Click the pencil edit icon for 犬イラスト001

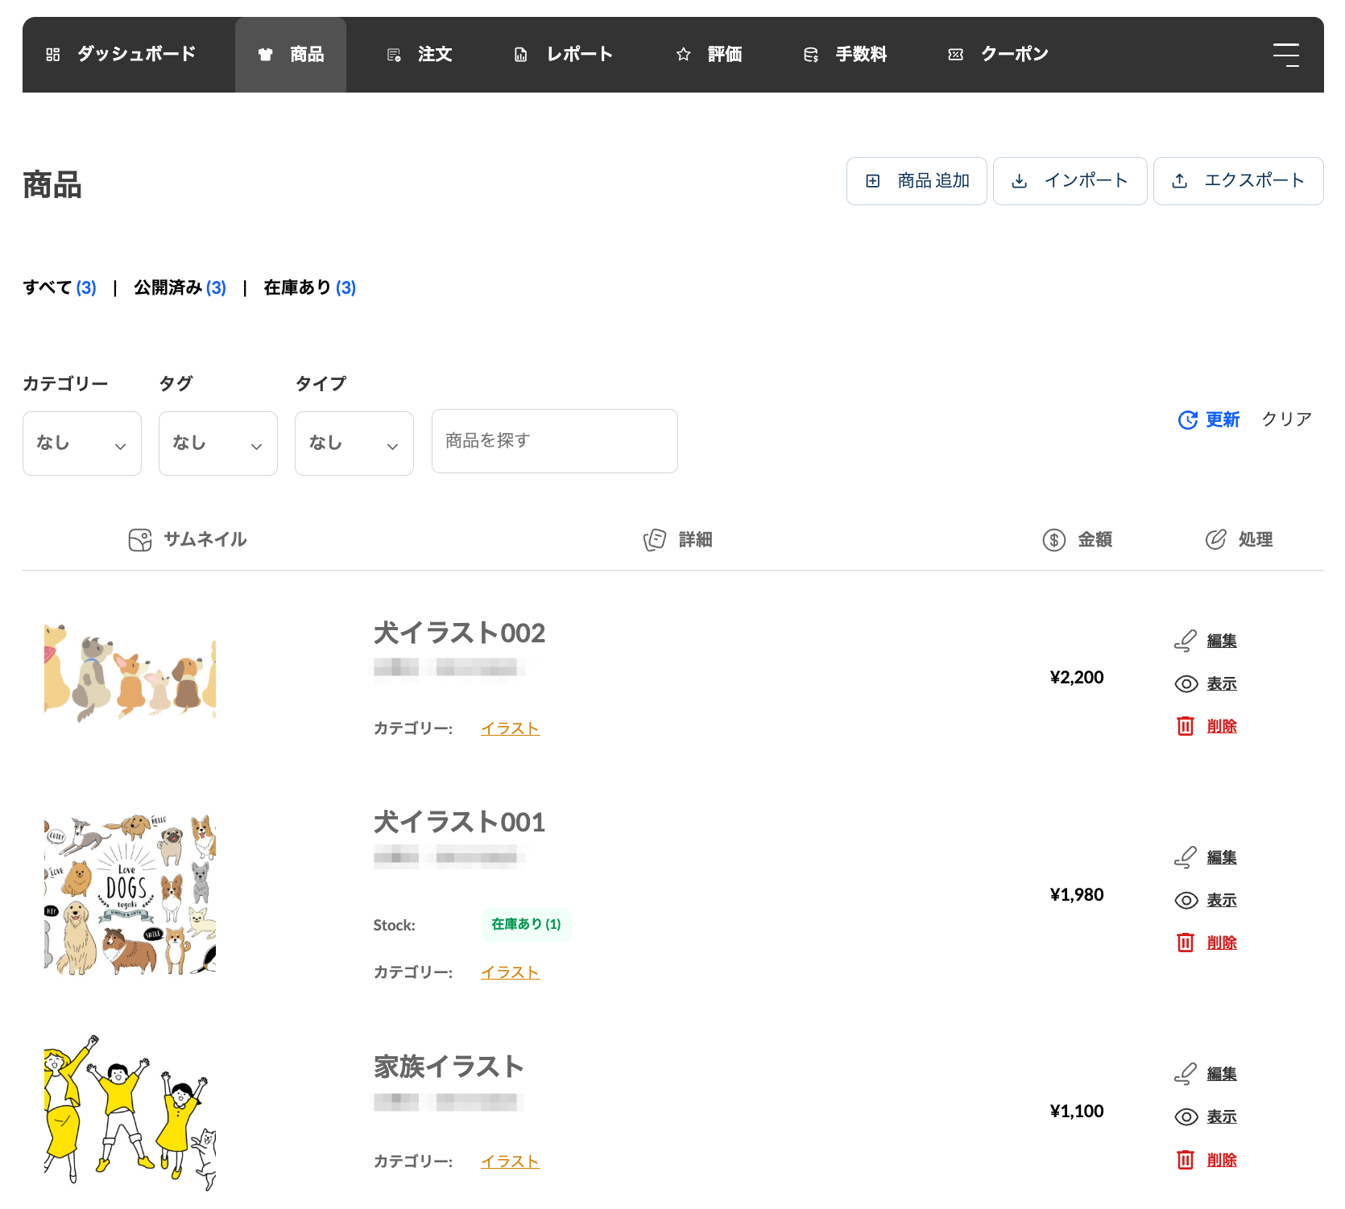click(x=1185, y=857)
